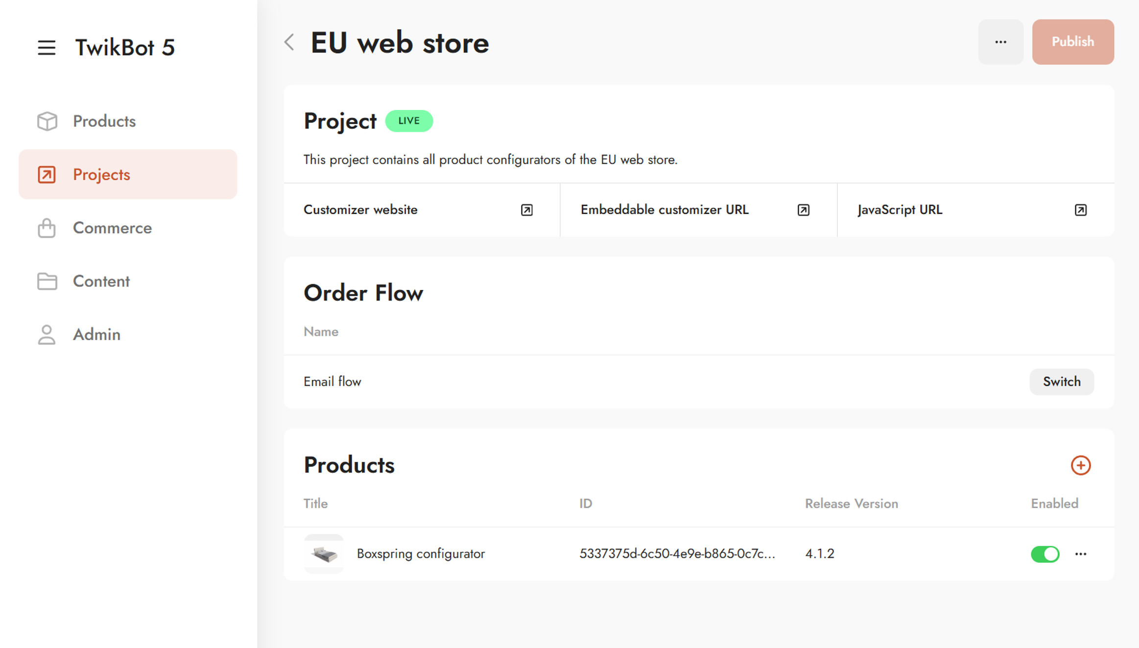The height and width of the screenshot is (648, 1139).
Task: Click the Commerce shopping bag icon
Action: (47, 228)
